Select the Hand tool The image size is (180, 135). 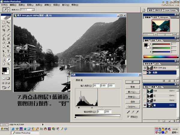coord(4,64)
